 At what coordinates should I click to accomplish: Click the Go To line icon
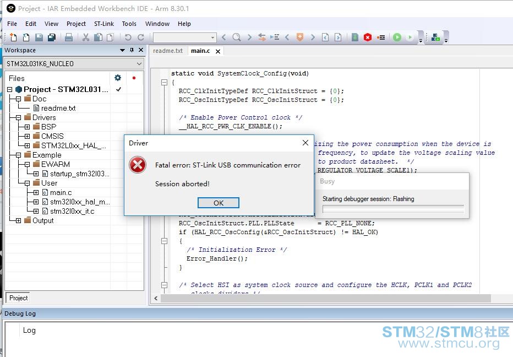click(x=275, y=37)
